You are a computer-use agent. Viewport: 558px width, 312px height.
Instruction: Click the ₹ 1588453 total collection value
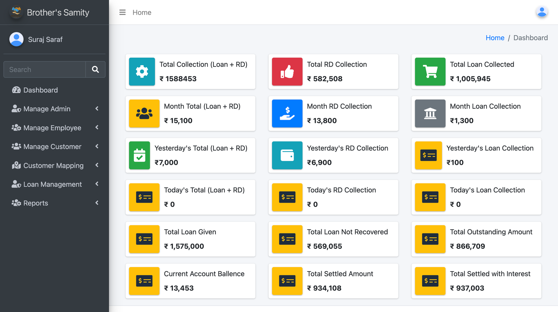point(178,79)
